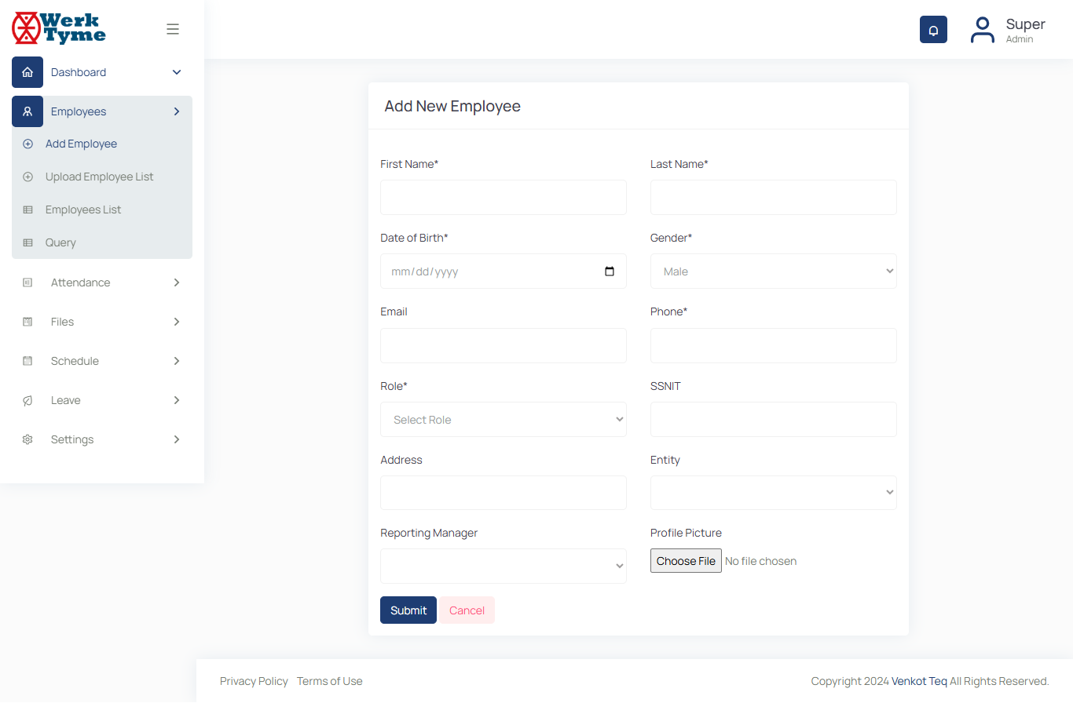Click the notification bell icon
The image size is (1073, 703).
tap(933, 30)
